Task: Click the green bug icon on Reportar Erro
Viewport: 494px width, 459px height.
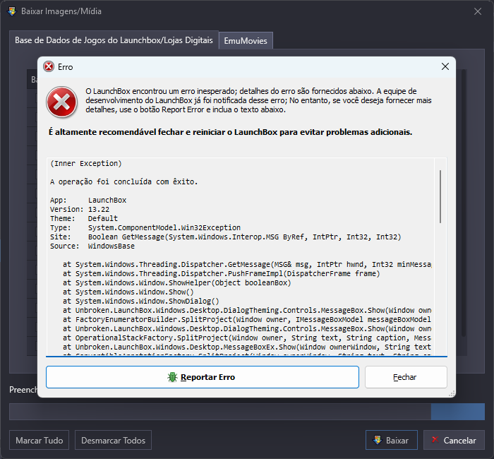Action: 172,377
